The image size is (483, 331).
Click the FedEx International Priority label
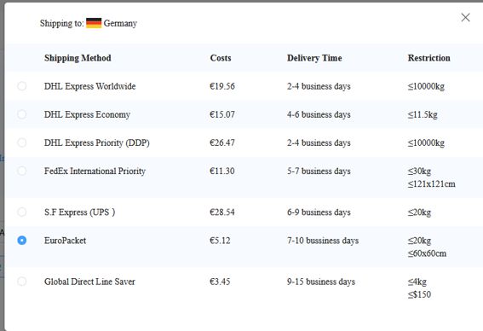[95, 171]
